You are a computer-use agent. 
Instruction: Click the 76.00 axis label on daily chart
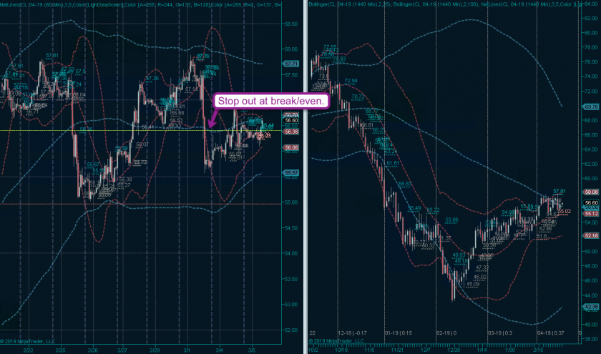[x=591, y=62]
